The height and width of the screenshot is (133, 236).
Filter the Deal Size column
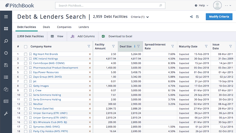(x=138, y=46)
